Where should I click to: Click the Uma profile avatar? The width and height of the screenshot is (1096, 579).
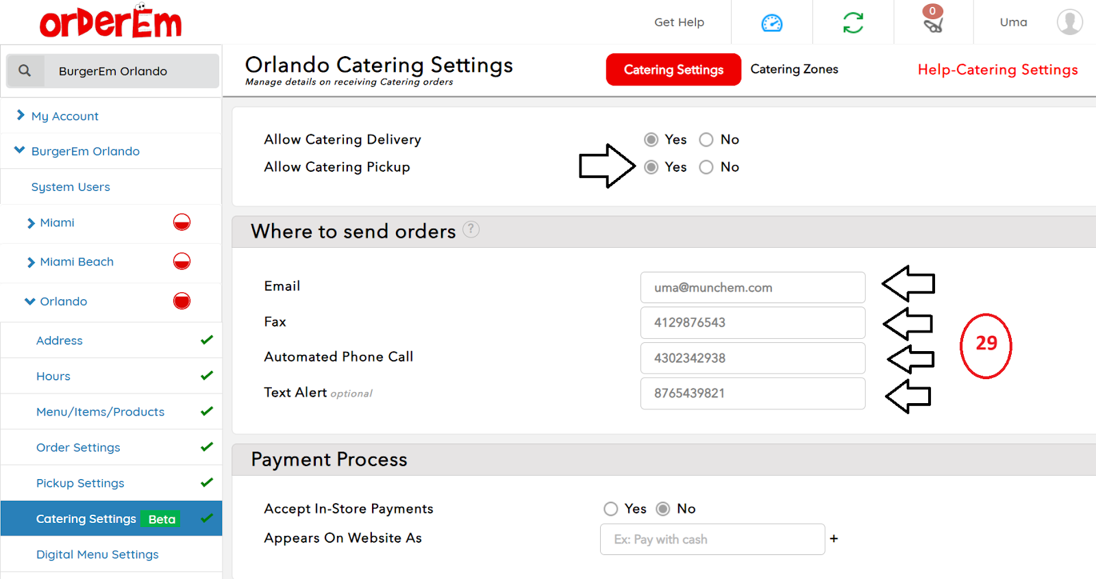pos(1069,22)
